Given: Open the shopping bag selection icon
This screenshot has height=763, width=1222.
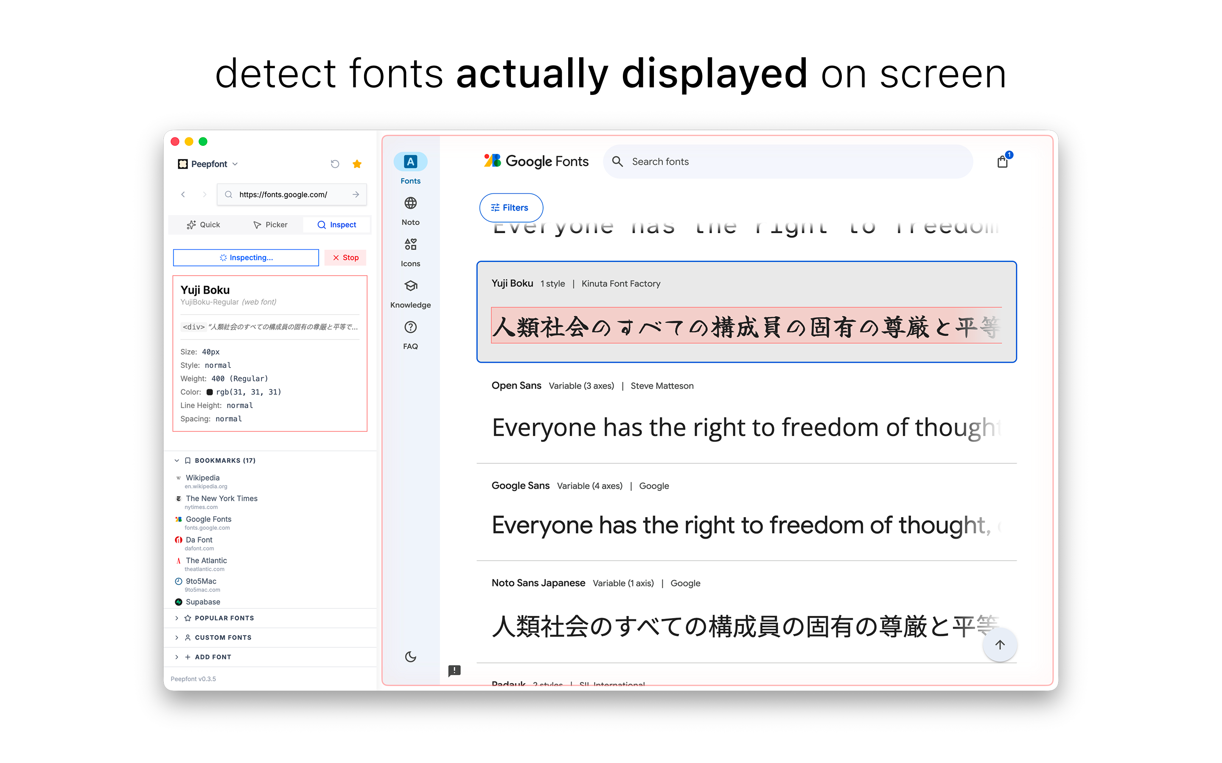Looking at the screenshot, I should point(1003,162).
